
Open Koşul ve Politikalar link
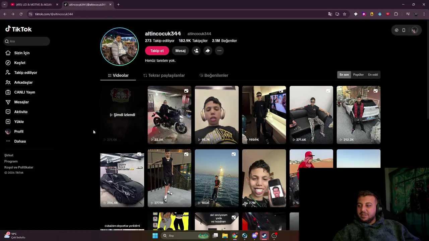[x=19, y=167]
